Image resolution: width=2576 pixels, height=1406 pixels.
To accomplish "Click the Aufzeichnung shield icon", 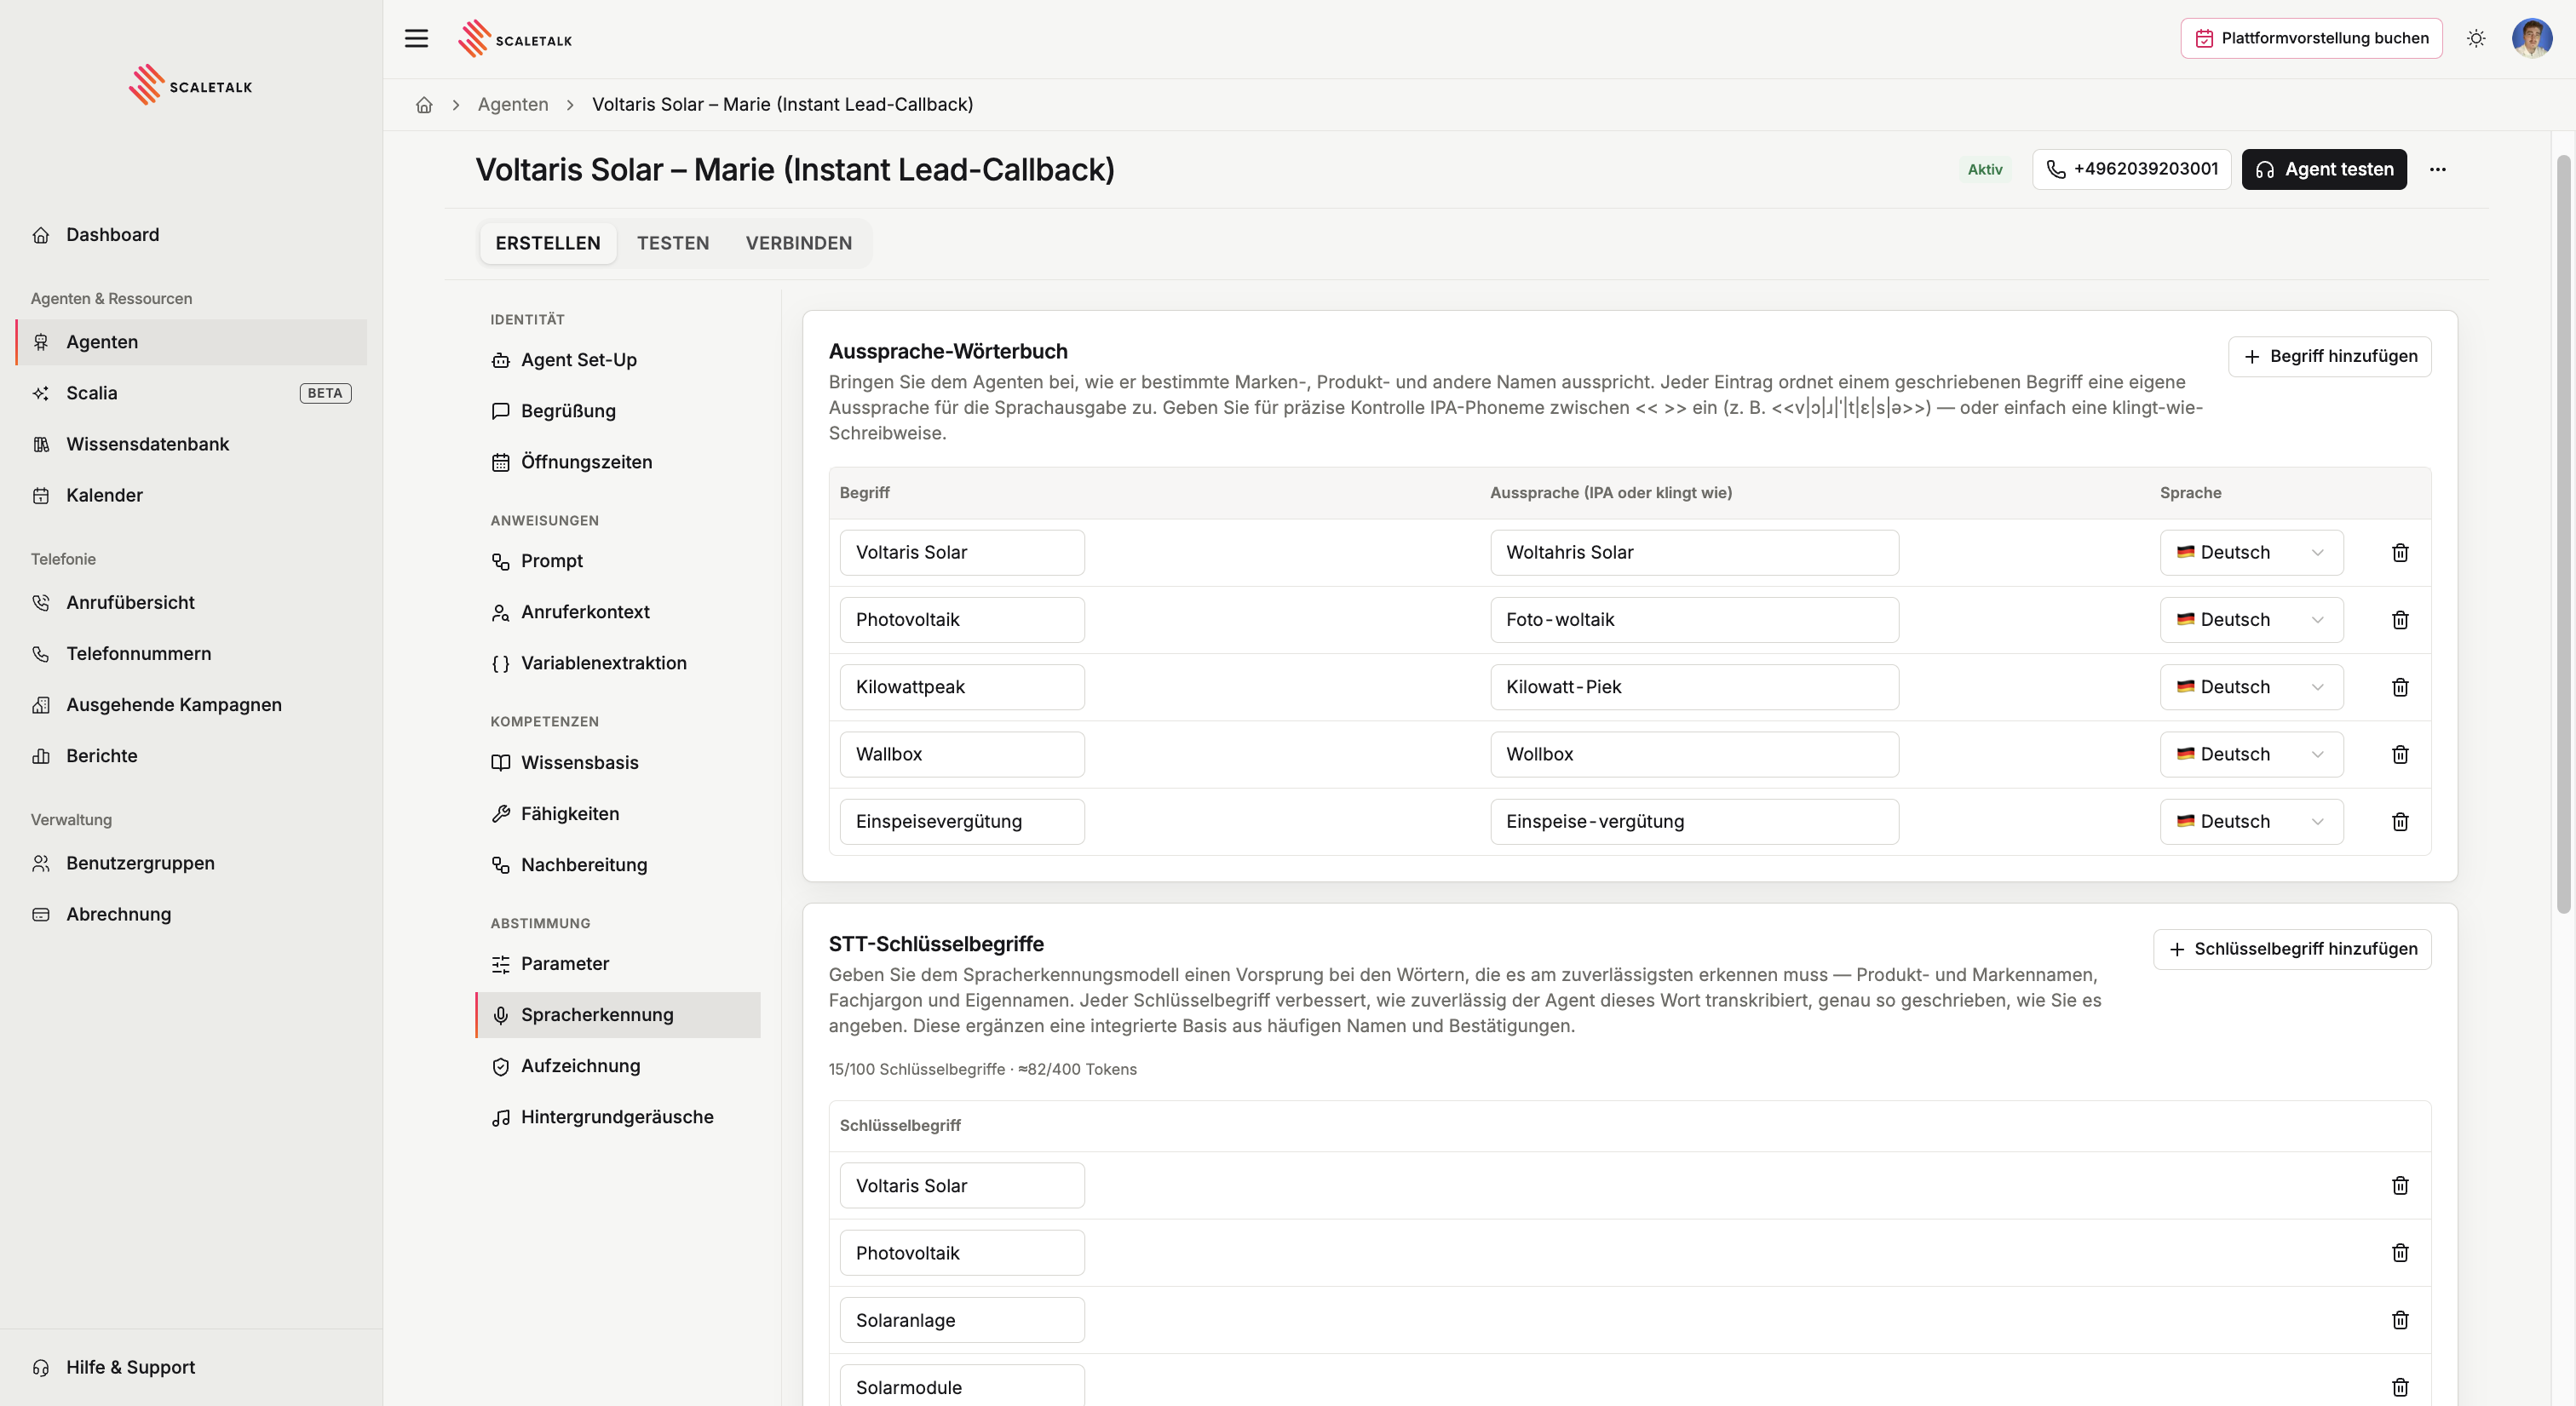I will tap(501, 1067).
